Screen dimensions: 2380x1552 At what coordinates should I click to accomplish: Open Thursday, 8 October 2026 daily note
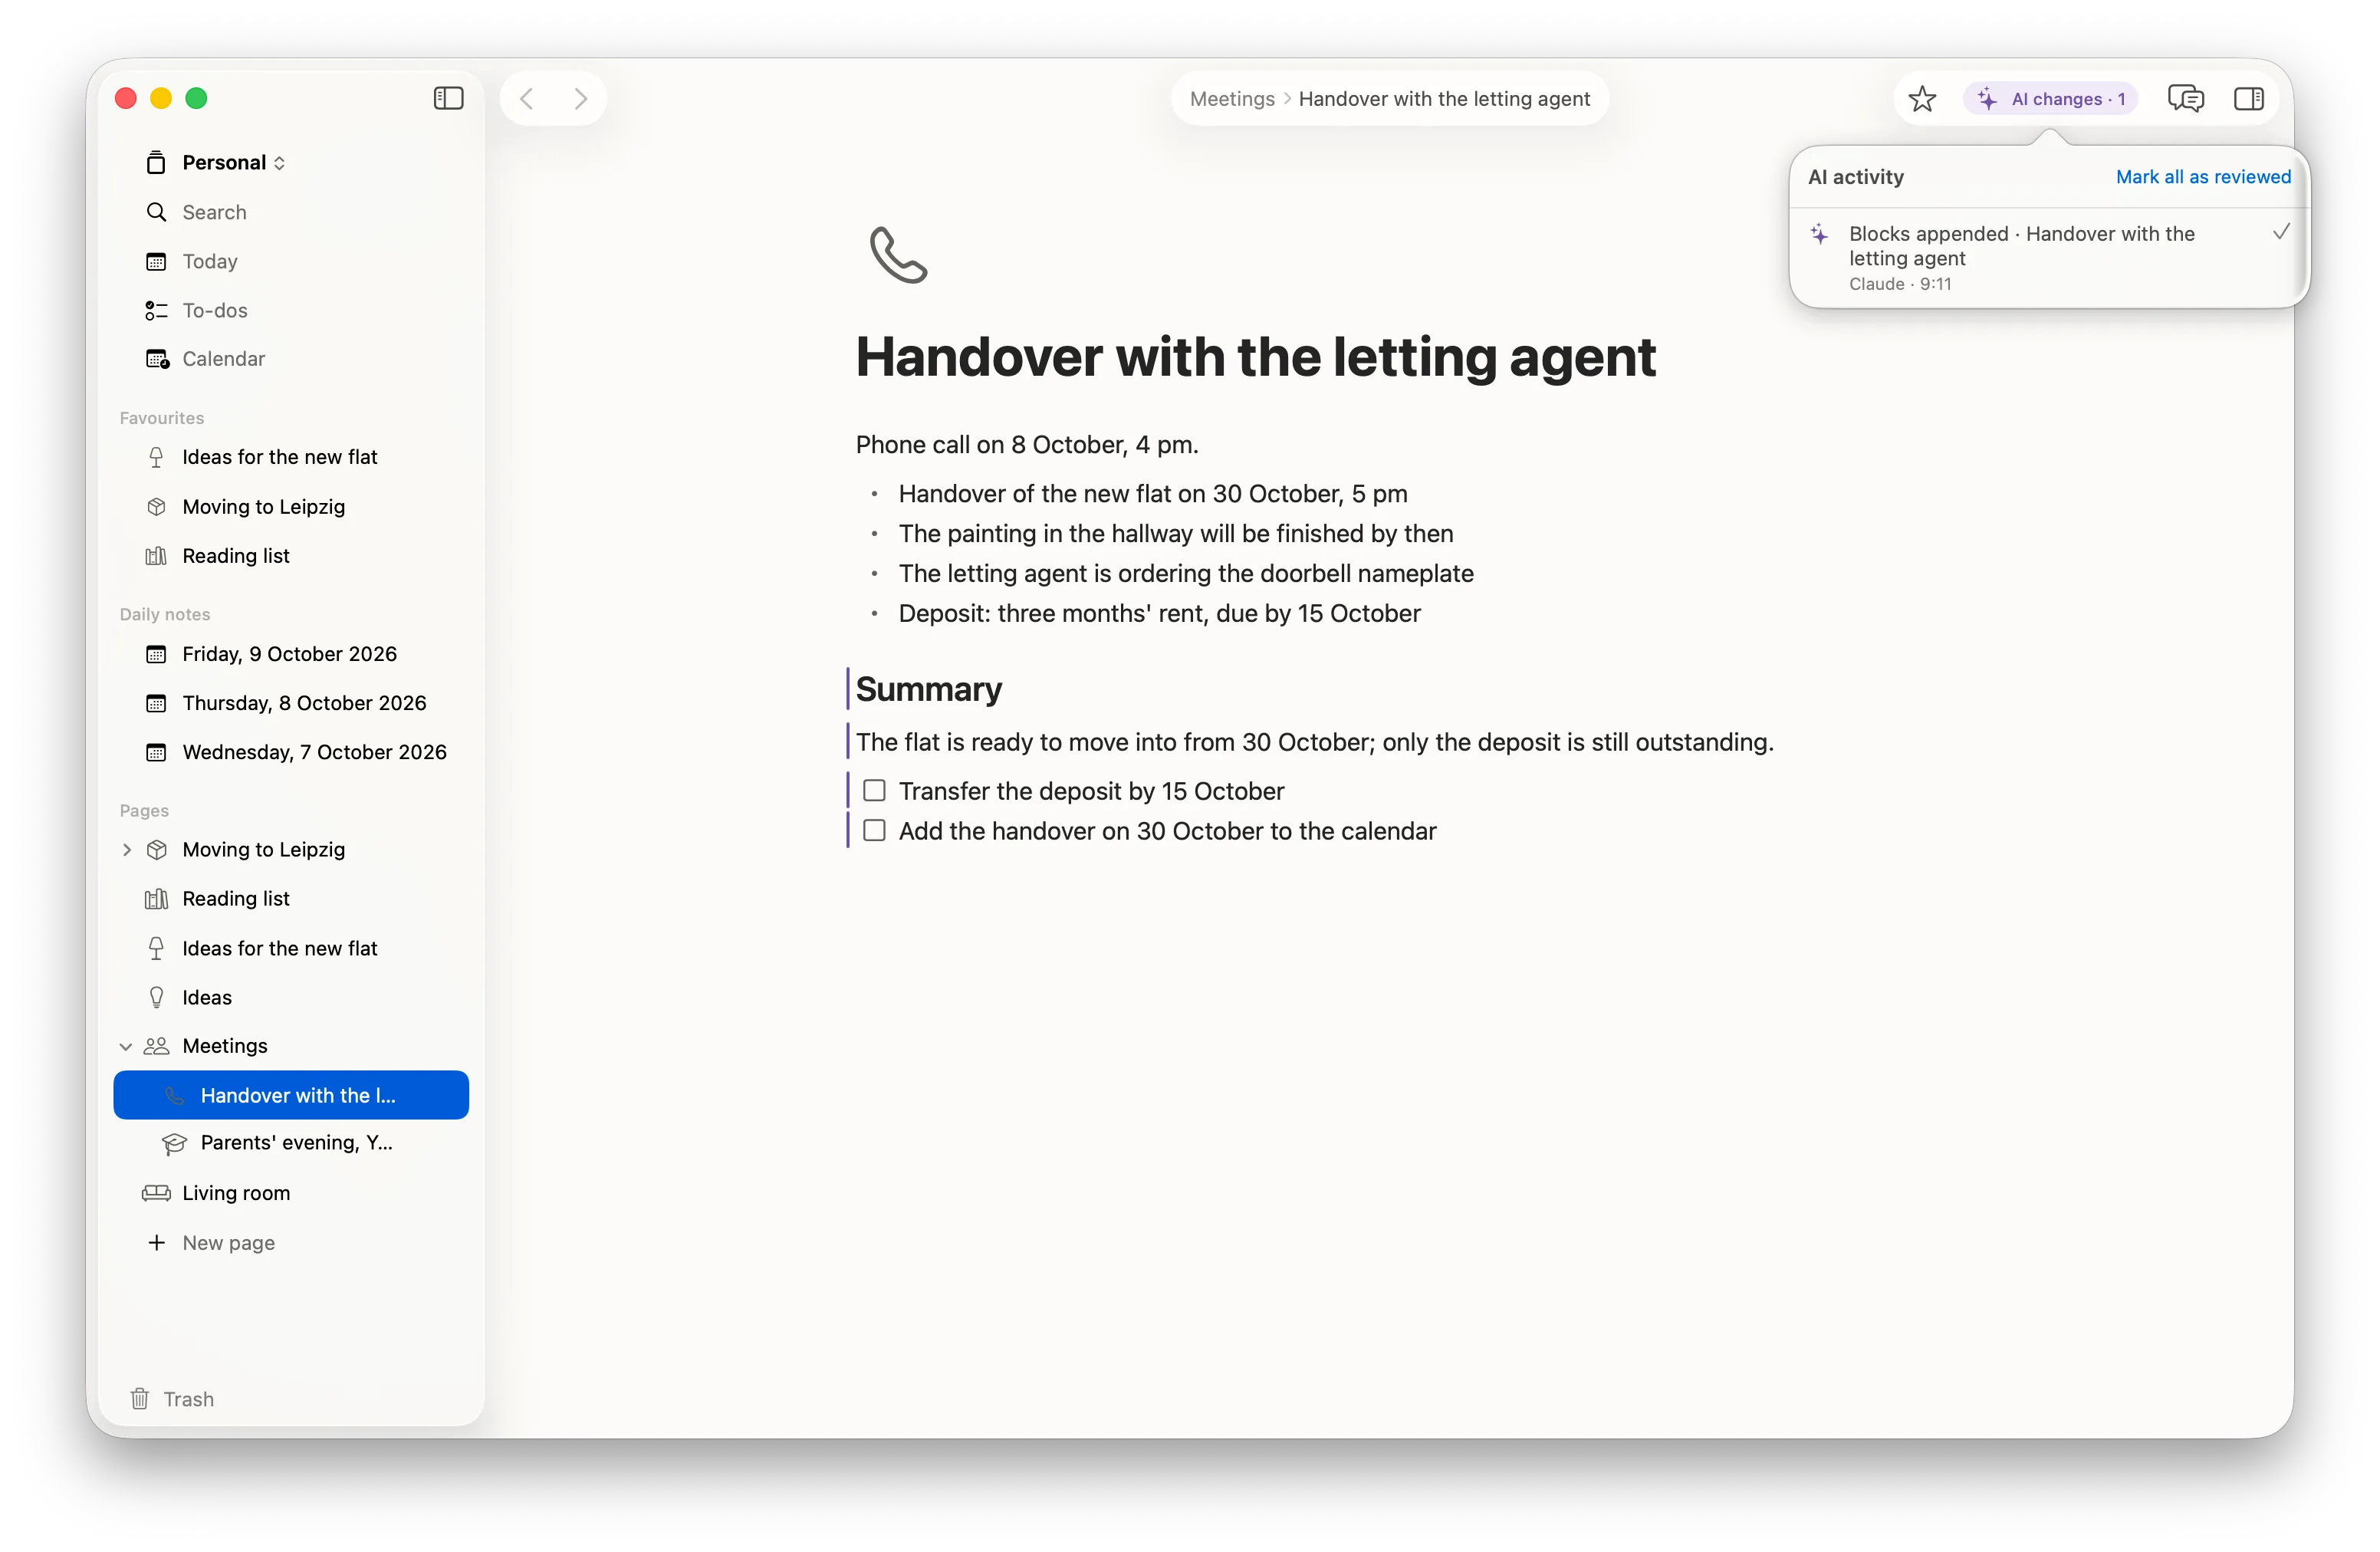coord(291,703)
